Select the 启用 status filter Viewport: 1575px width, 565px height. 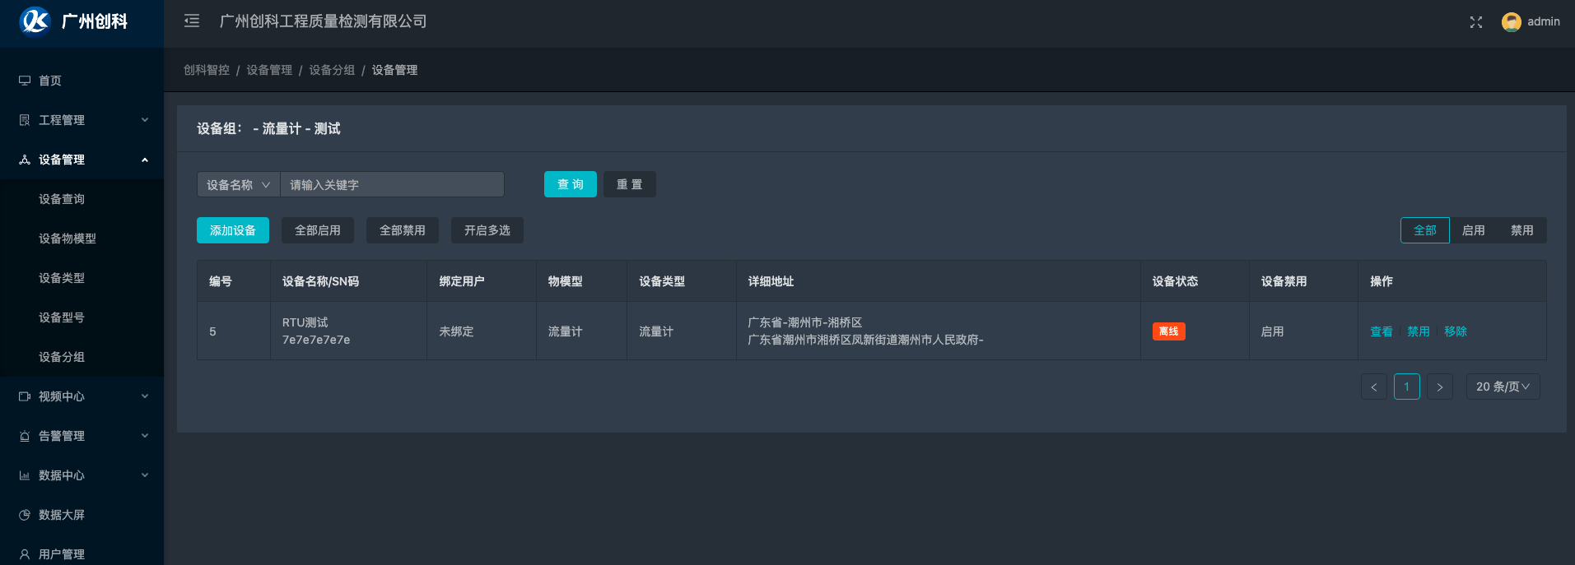1474,230
